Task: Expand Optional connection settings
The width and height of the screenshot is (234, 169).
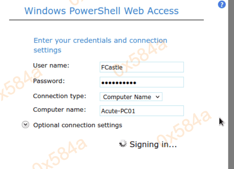Action: 77,125
